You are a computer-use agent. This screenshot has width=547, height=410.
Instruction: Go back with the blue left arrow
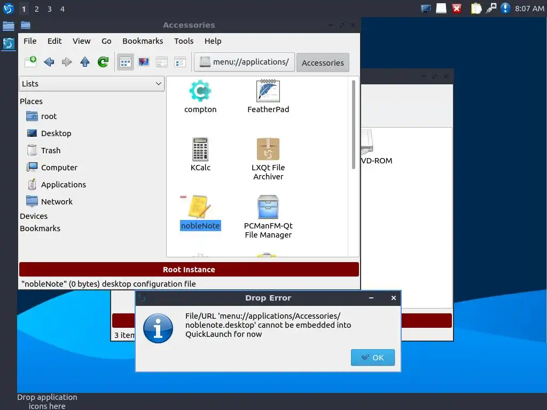pyautogui.click(x=49, y=62)
